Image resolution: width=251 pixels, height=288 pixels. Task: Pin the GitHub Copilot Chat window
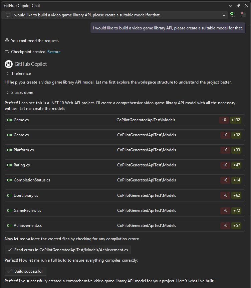pyautogui.click(x=238, y=6)
